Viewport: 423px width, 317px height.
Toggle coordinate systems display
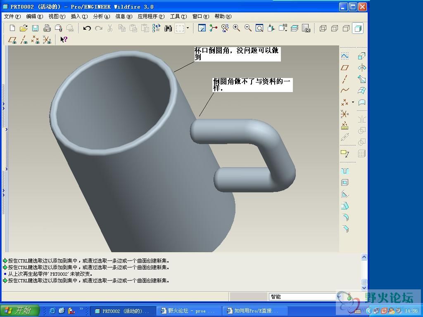[47, 40]
